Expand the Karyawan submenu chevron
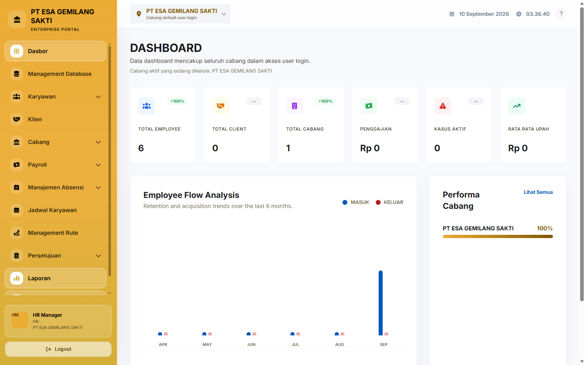The width and height of the screenshot is (585, 365). click(x=98, y=97)
